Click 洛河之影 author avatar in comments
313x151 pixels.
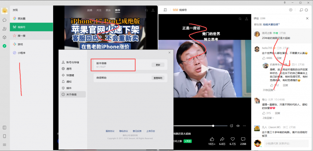pyautogui.click(x=257, y=34)
